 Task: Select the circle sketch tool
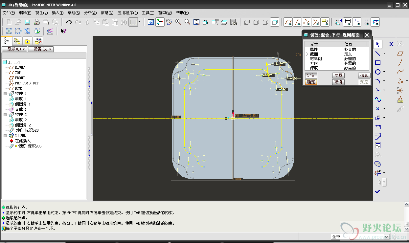click(x=378, y=72)
